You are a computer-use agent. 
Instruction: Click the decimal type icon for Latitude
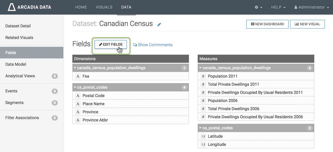[203, 136]
